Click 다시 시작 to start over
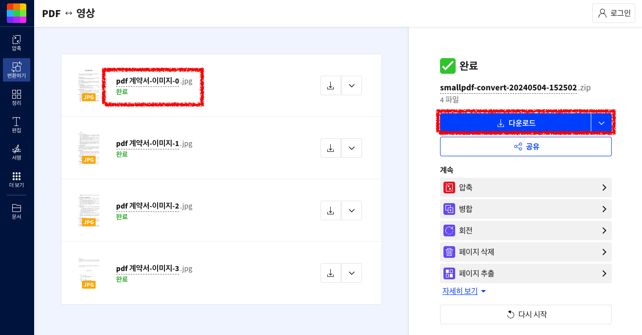 [x=525, y=314]
